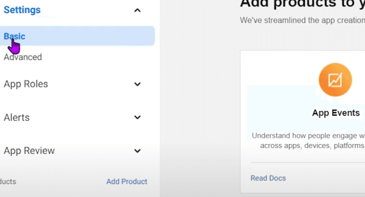Click the Products section label in sidebar

tap(7, 181)
